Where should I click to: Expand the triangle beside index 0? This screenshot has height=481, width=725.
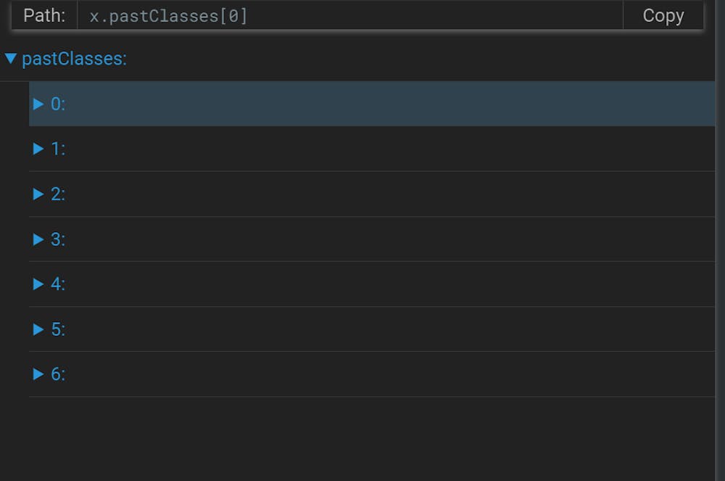tap(38, 104)
